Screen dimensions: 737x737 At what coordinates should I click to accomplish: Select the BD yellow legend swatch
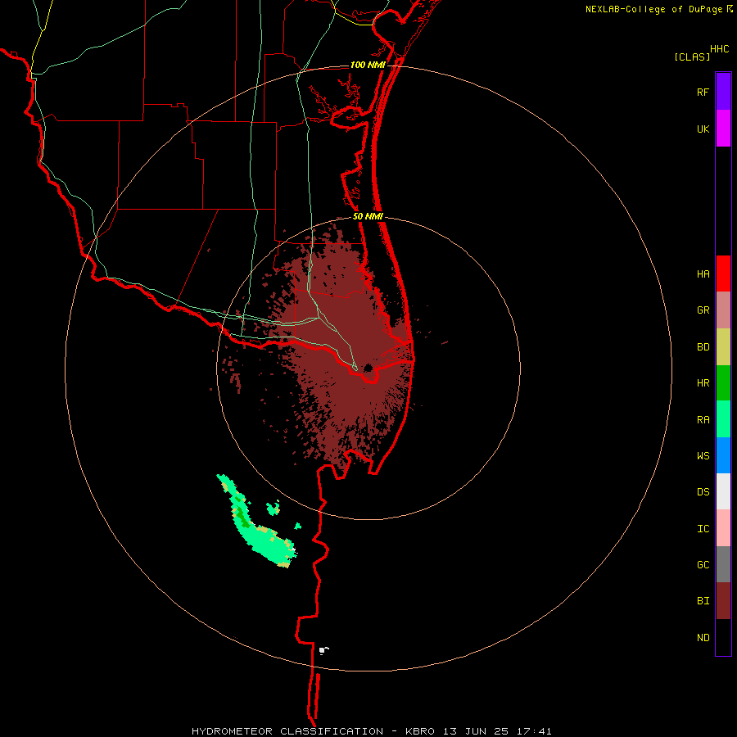coord(723,346)
